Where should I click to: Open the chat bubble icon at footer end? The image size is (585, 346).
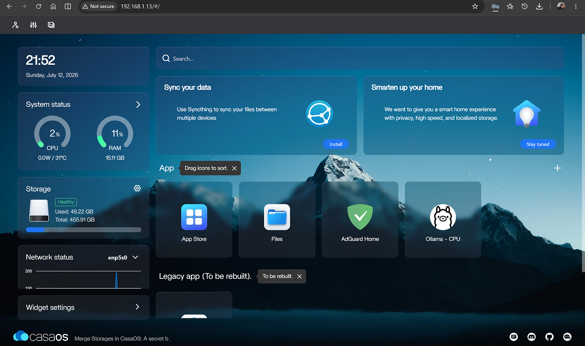click(x=567, y=337)
